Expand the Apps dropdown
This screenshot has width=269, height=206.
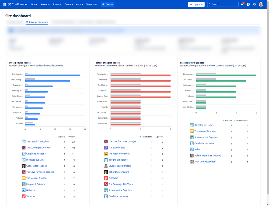point(79,4)
